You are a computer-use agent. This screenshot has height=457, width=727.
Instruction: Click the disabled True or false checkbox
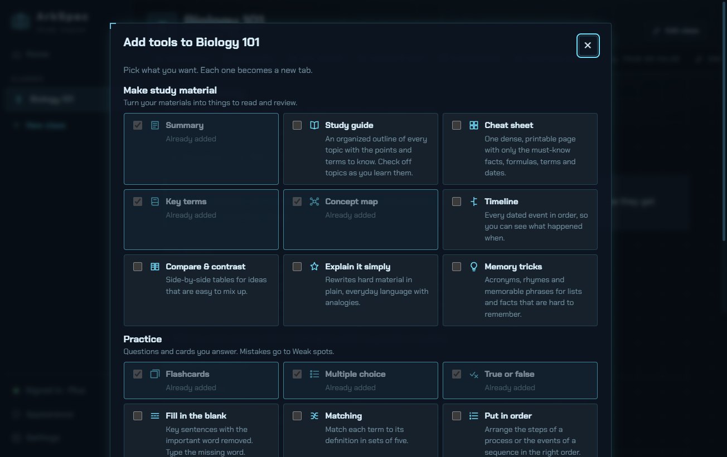point(457,374)
